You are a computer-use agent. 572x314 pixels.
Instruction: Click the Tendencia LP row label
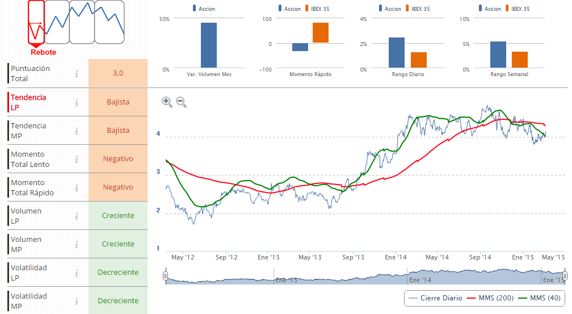coord(28,102)
